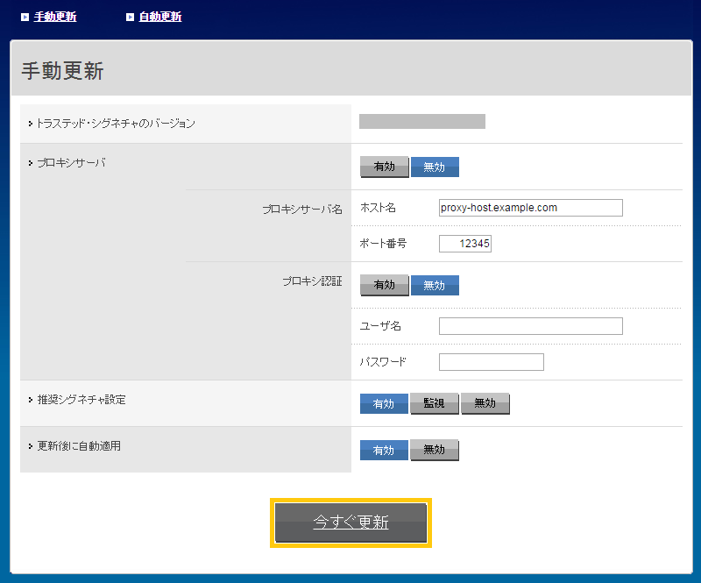Click the ポート番号 input field
The image size is (701, 583).
point(465,244)
